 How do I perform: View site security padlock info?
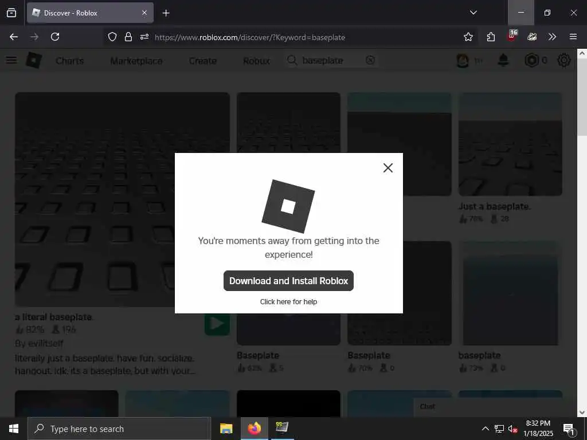128,37
